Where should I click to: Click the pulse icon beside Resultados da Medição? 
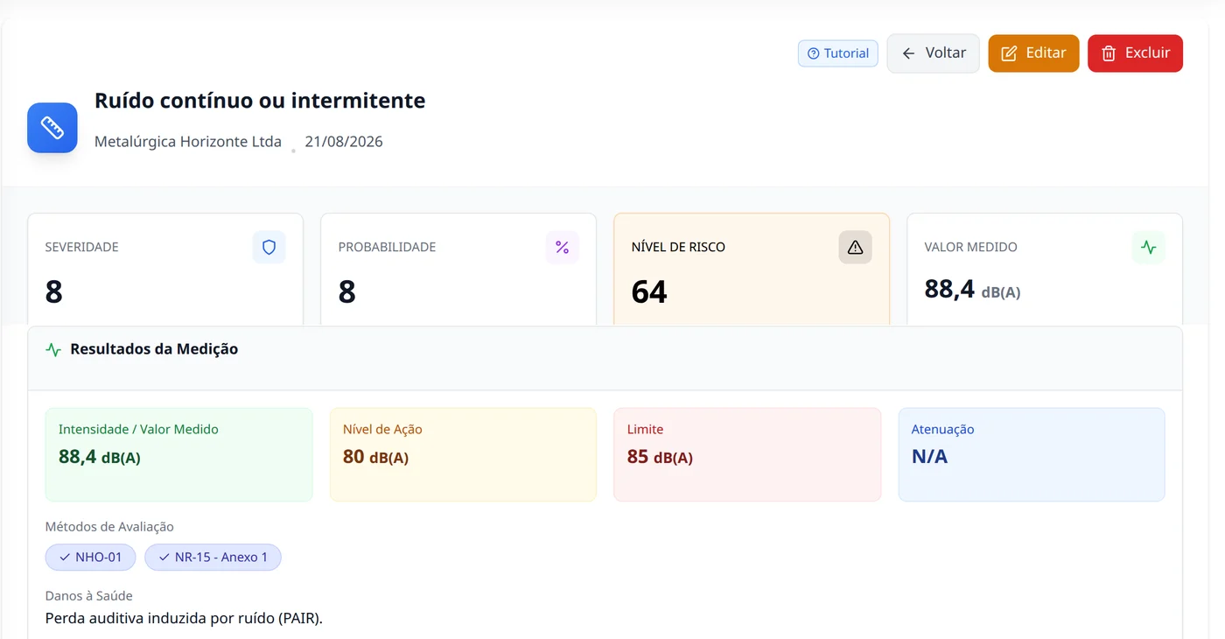click(x=53, y=349)
